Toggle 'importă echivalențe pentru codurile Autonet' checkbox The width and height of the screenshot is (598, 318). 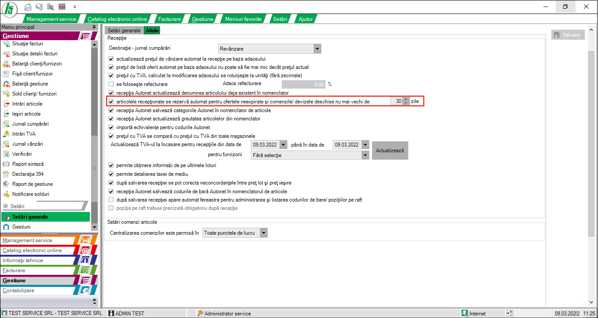click(x=111, y=127)
